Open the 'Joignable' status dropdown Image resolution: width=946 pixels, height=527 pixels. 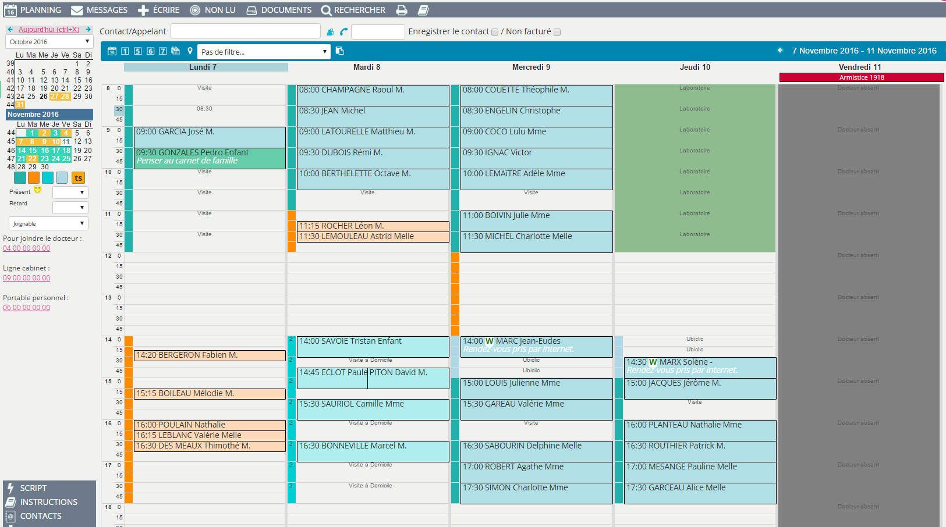tap(48, 223)
